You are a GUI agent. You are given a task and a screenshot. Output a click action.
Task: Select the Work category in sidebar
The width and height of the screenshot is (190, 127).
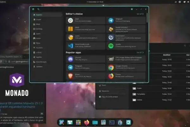point(47,24)
